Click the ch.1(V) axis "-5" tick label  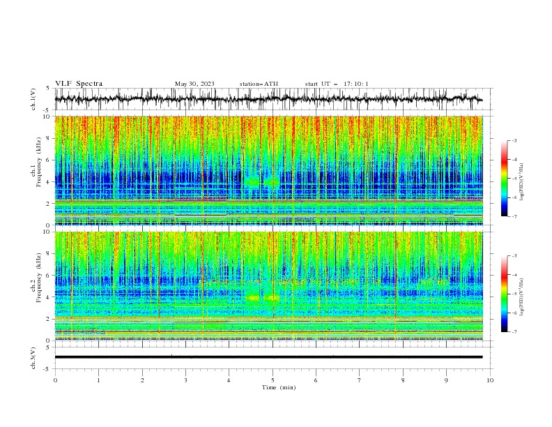[x=47, y=110]
